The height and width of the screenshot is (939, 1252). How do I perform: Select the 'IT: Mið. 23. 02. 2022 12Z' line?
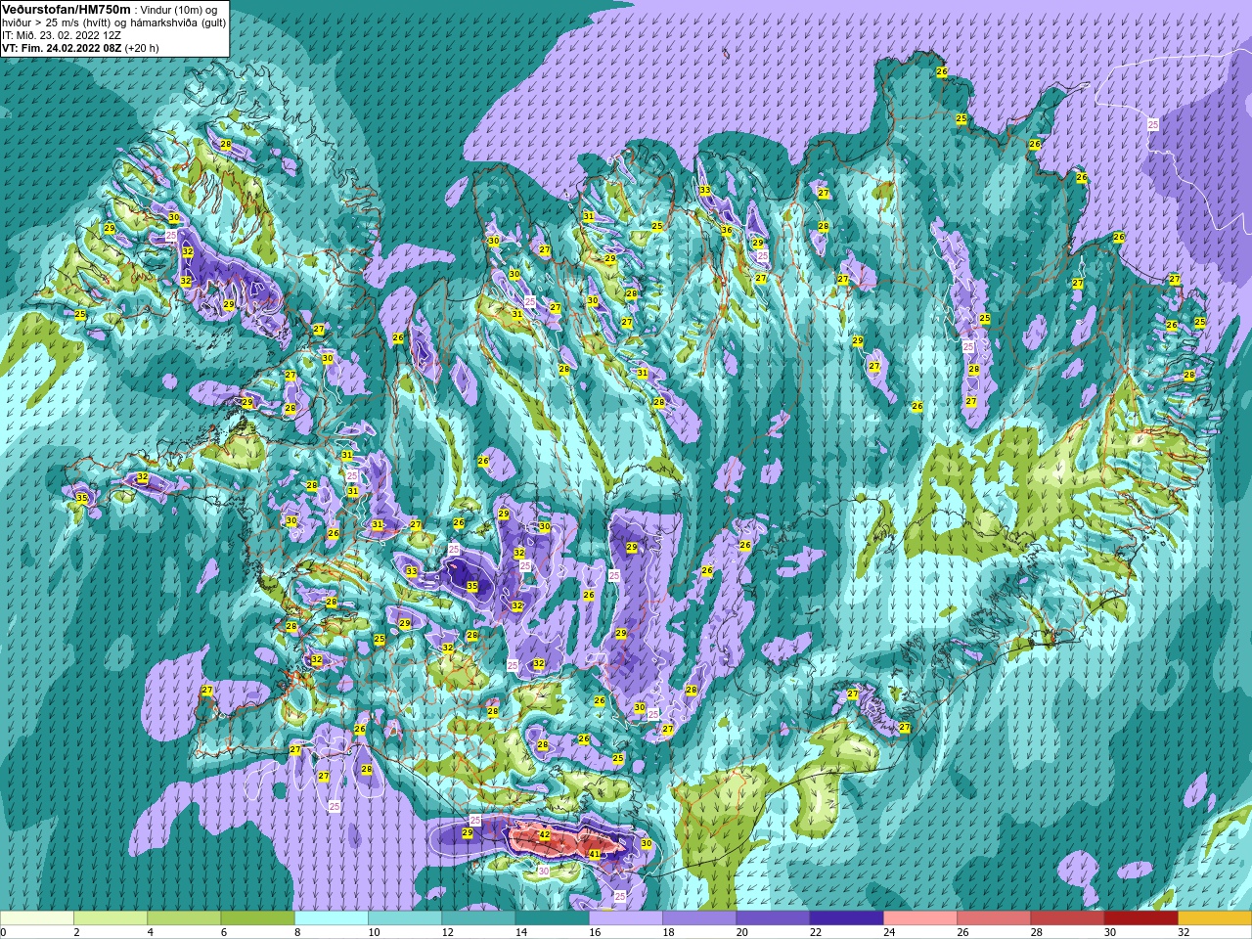click(62, 34)
